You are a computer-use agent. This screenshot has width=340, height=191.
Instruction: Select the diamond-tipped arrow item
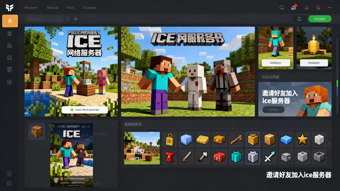269,157
